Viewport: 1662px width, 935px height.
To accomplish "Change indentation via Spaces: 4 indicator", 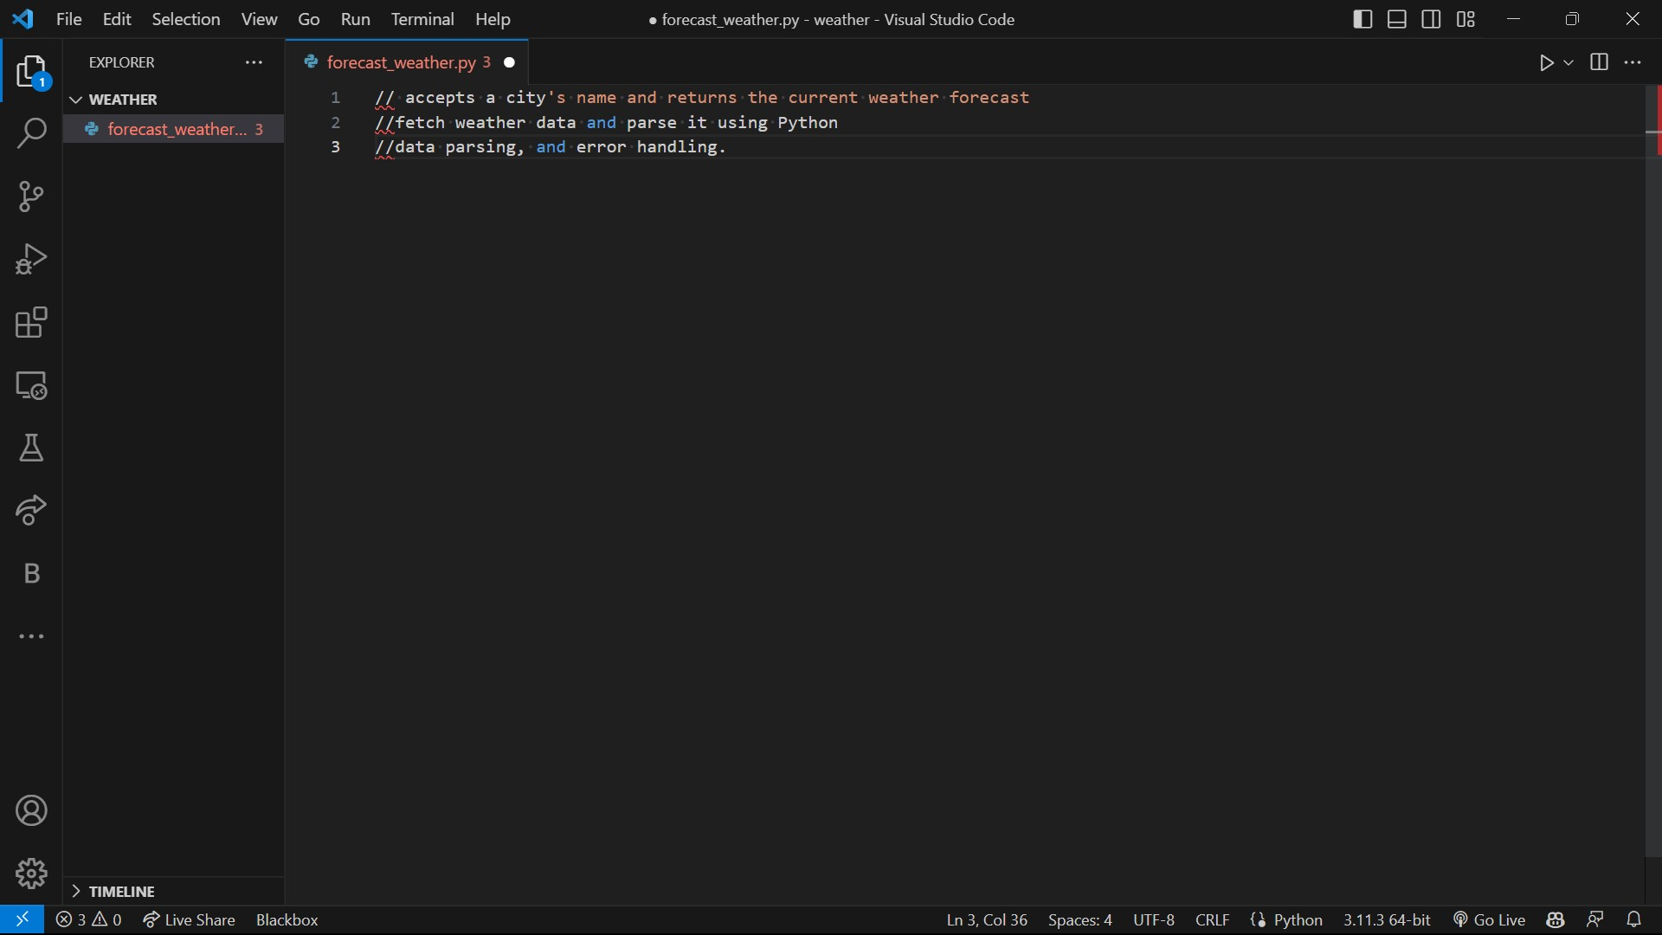I will 1079,919.
